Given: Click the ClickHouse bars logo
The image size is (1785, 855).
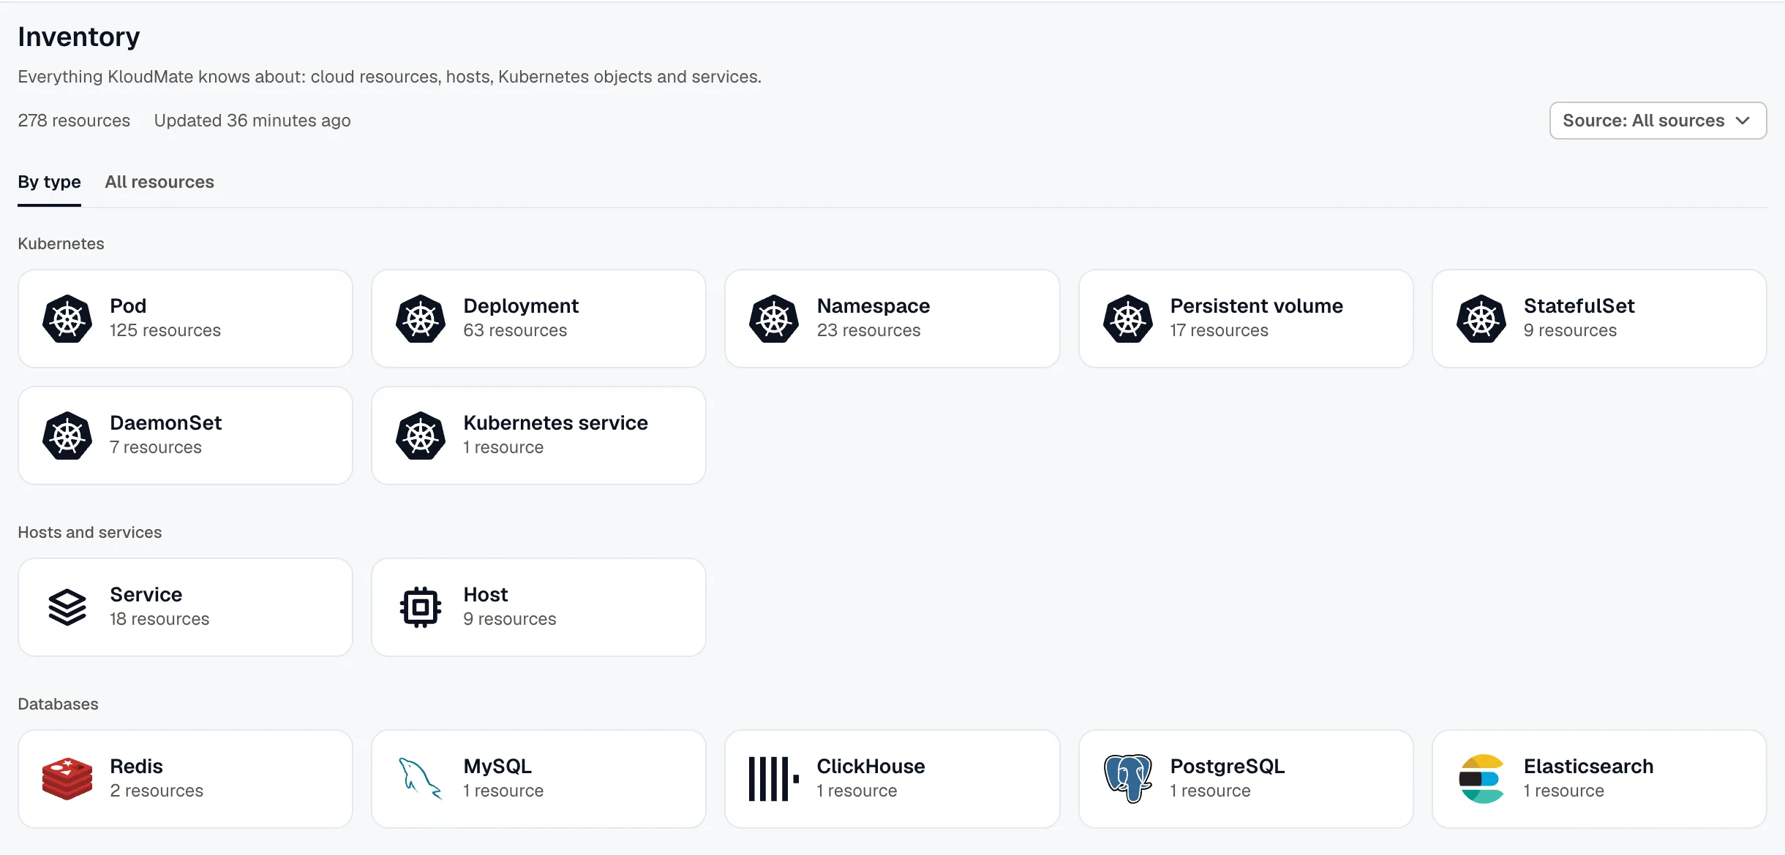Looking at the screenshot, I should 774,779.
